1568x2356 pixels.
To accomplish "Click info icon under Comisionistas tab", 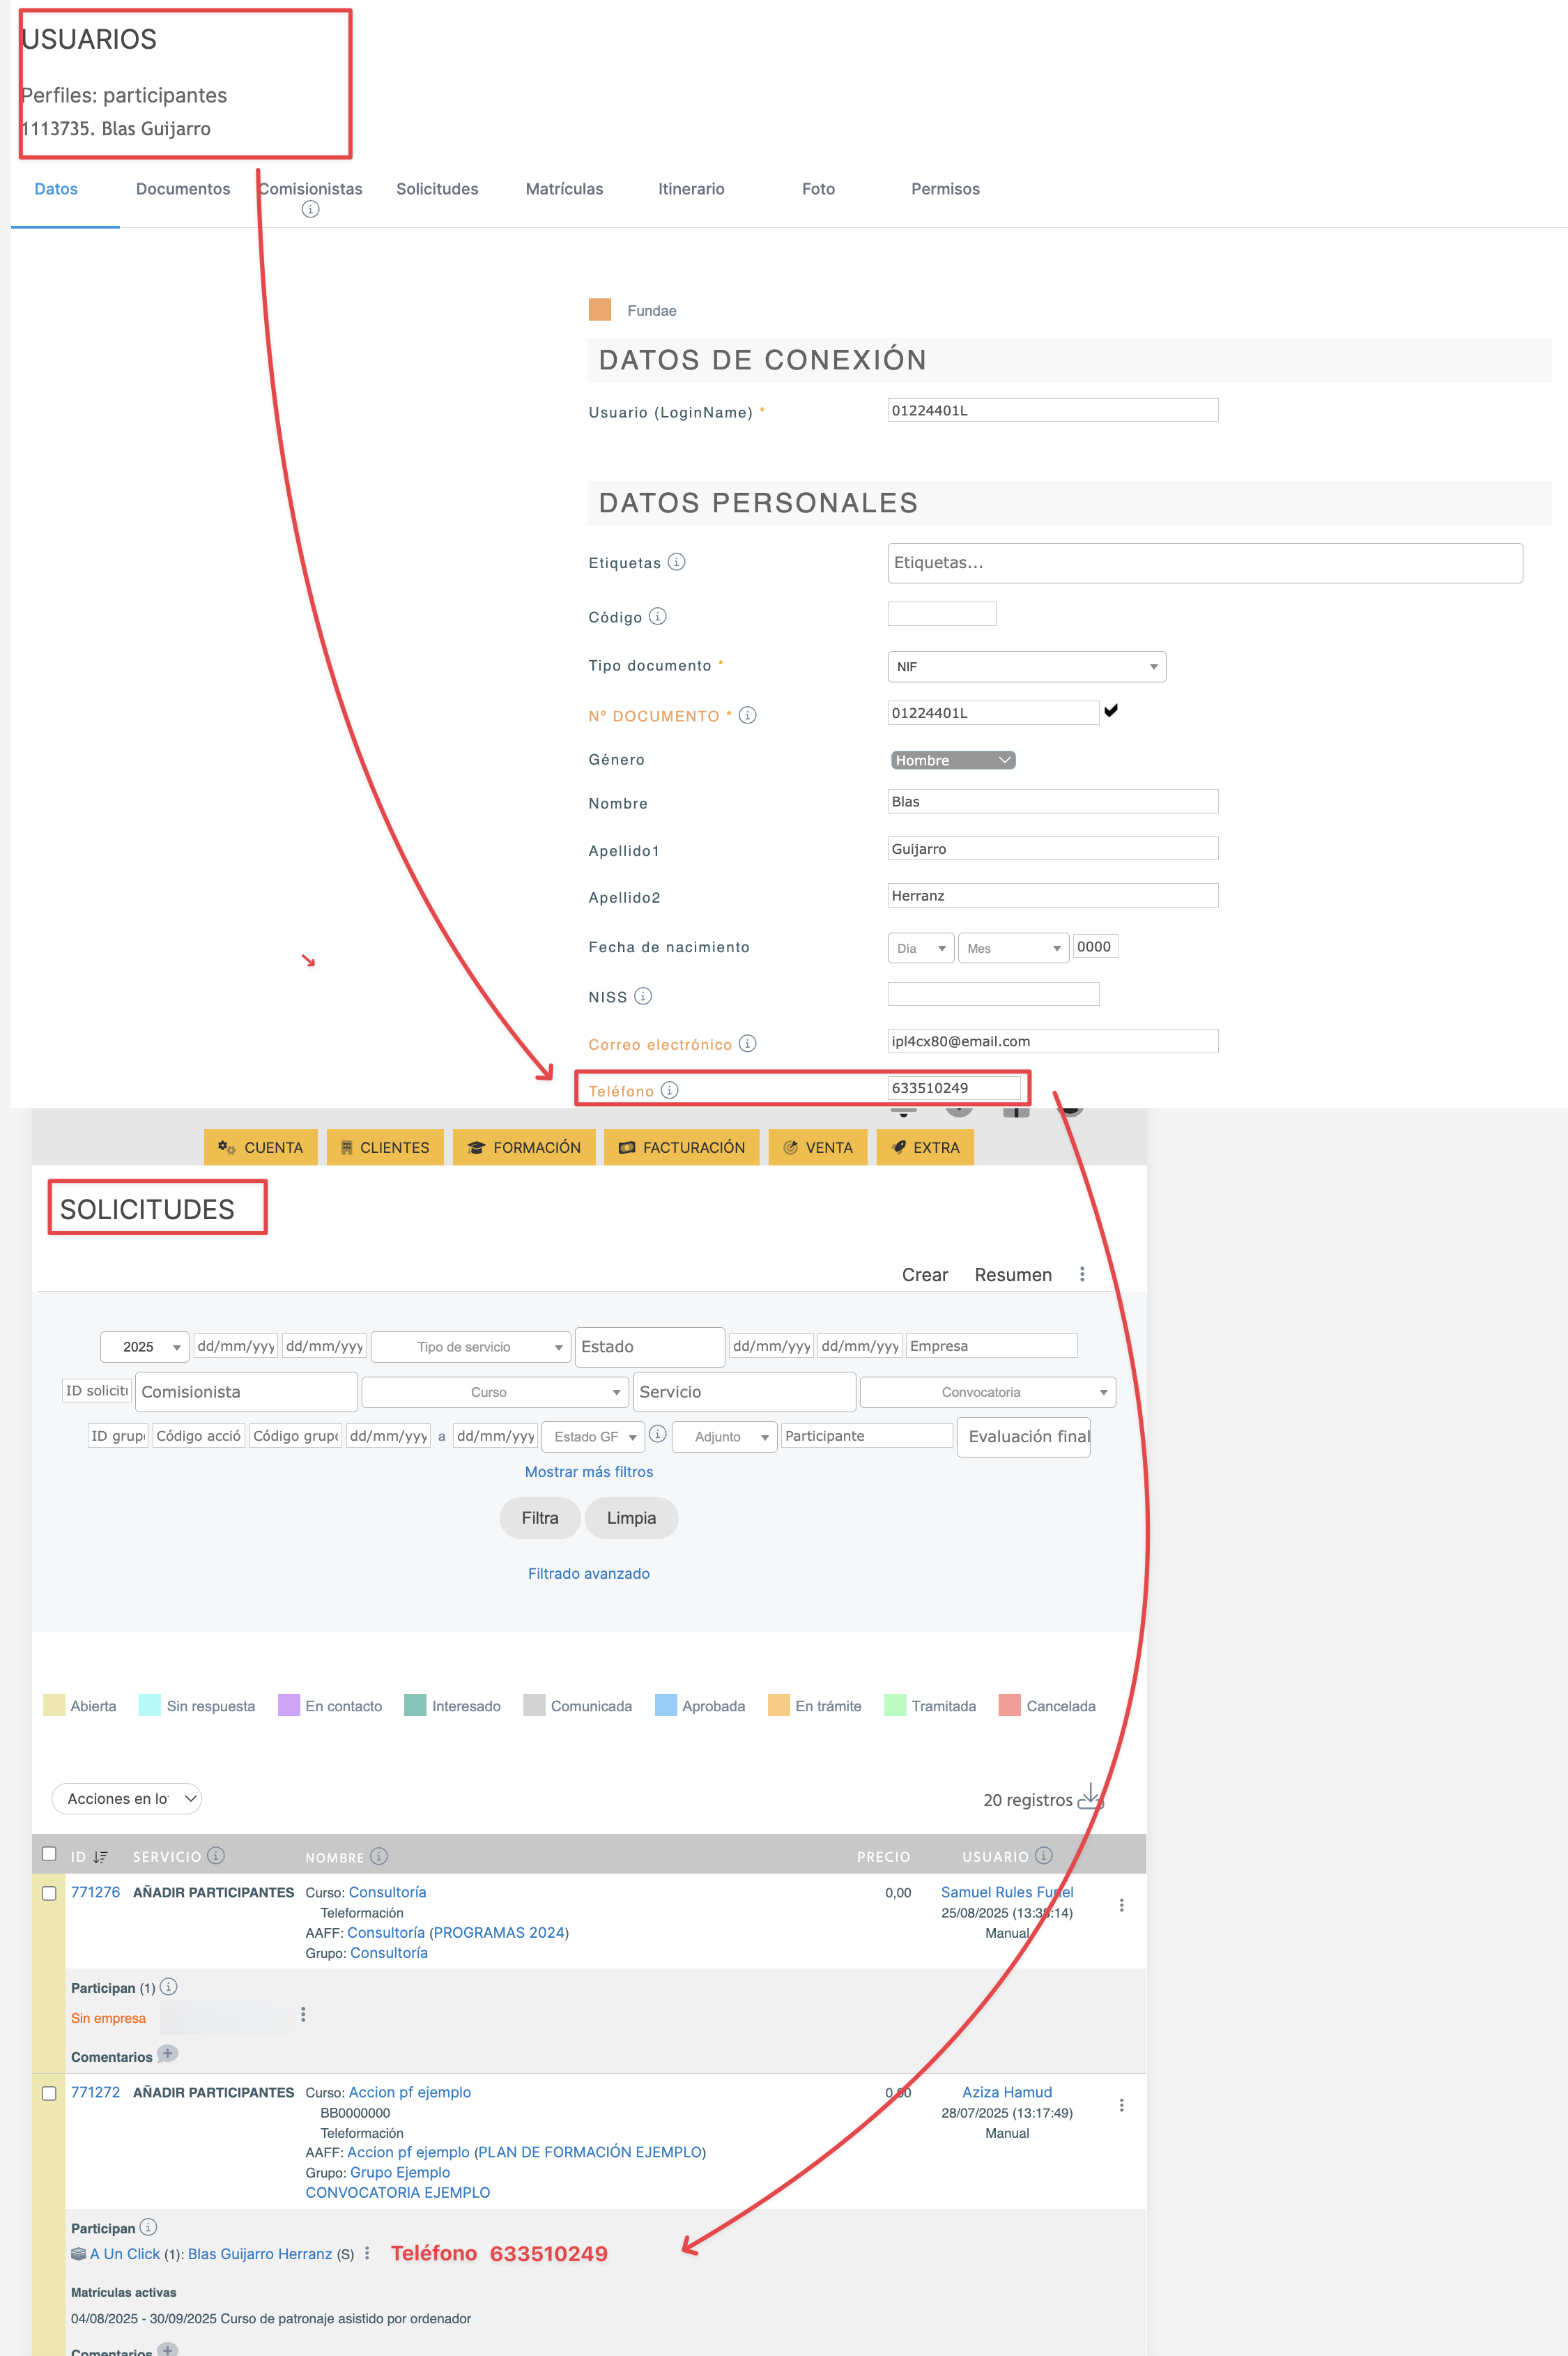I will (x=310, y=209).
